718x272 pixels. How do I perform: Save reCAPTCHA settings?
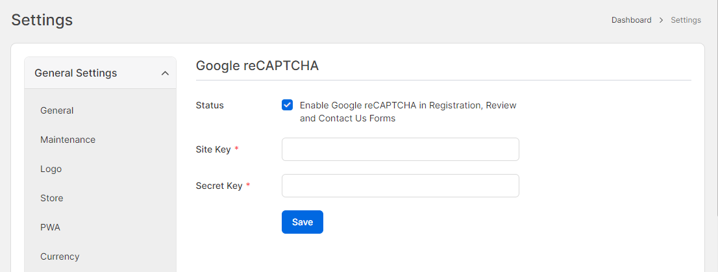303,222
